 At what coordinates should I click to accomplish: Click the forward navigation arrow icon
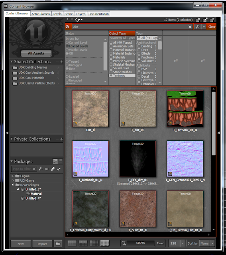[72, 20]
